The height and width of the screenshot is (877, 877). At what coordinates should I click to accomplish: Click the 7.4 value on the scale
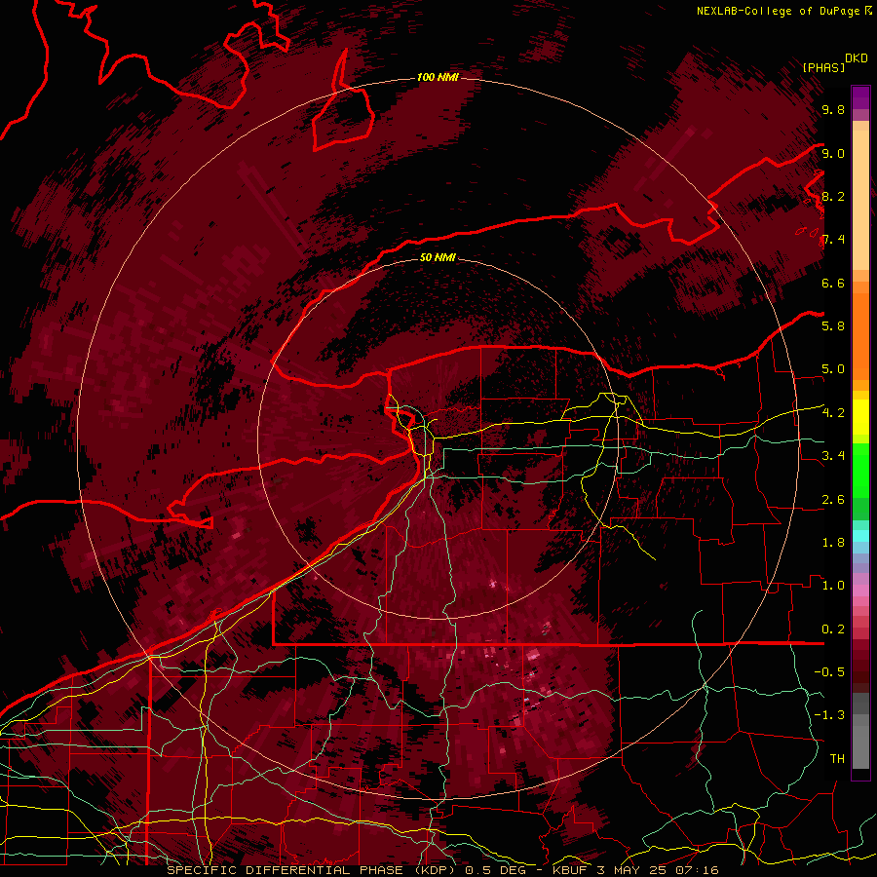[x=833, y=240]
